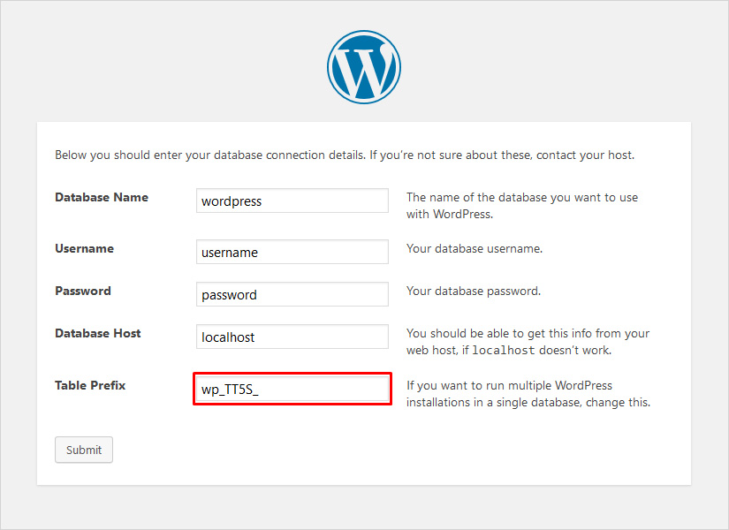Select the Password input field

(292, 294)
